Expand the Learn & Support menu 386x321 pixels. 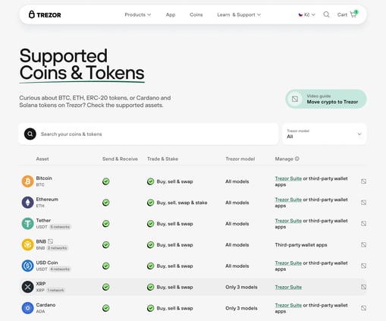pyautogui.click(x=239, y=14)
